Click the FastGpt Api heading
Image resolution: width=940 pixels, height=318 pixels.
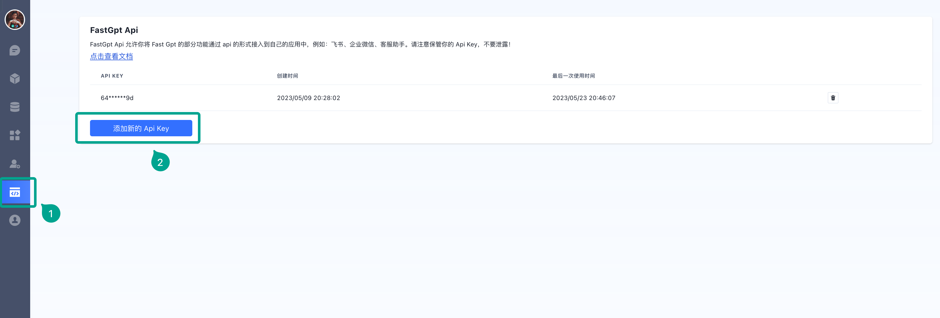point(114,30)
